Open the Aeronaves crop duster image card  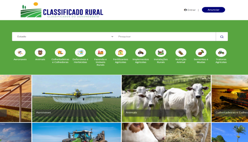77,99
